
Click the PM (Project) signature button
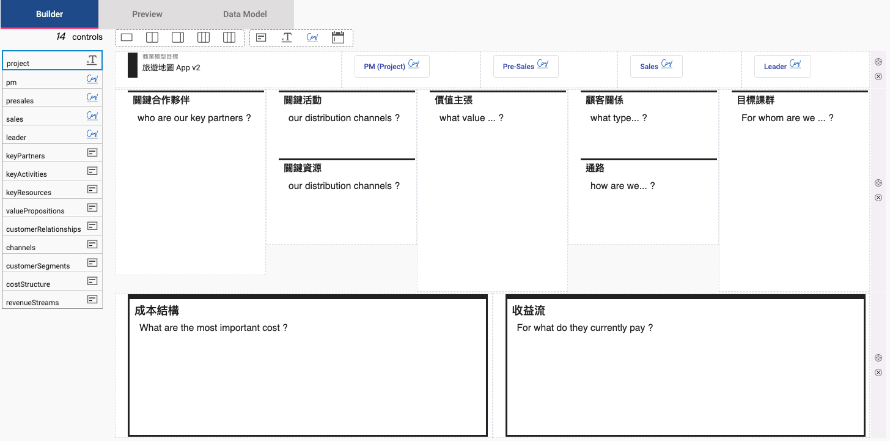(392, 66)
